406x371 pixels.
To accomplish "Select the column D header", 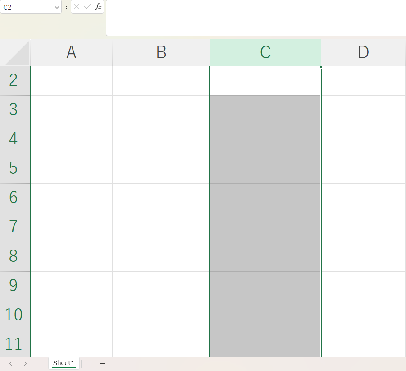I will (363, 53).
